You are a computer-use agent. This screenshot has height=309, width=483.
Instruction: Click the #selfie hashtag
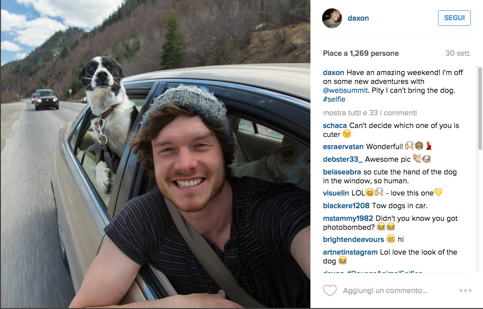click(x=334, y=99)
